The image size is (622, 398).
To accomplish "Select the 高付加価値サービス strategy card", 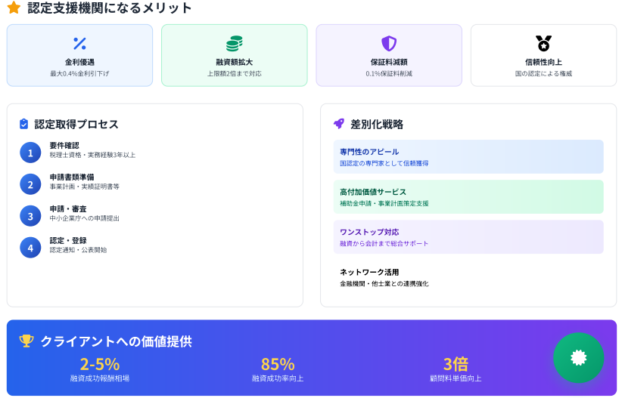I will click(468, 197).
